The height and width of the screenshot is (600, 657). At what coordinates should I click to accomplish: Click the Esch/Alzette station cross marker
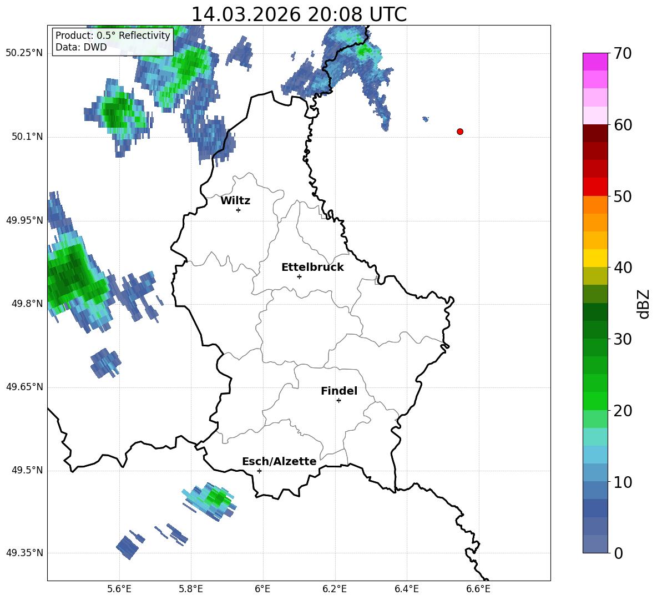259,471
